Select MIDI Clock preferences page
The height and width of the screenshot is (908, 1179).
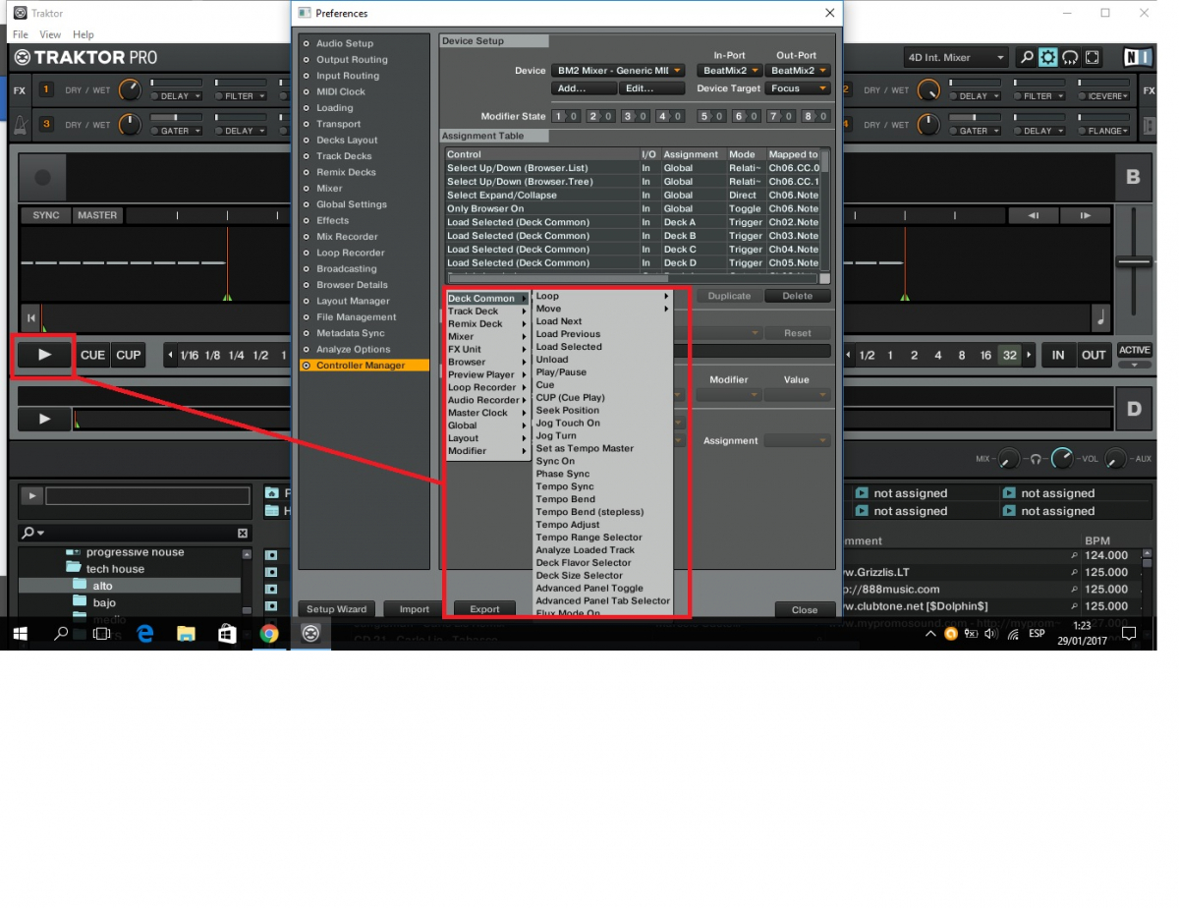pos(341,91)
